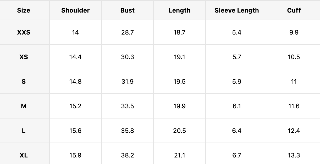Click the M bust value 33.5
The image size is (320, 164).
[x=128, y=106]
